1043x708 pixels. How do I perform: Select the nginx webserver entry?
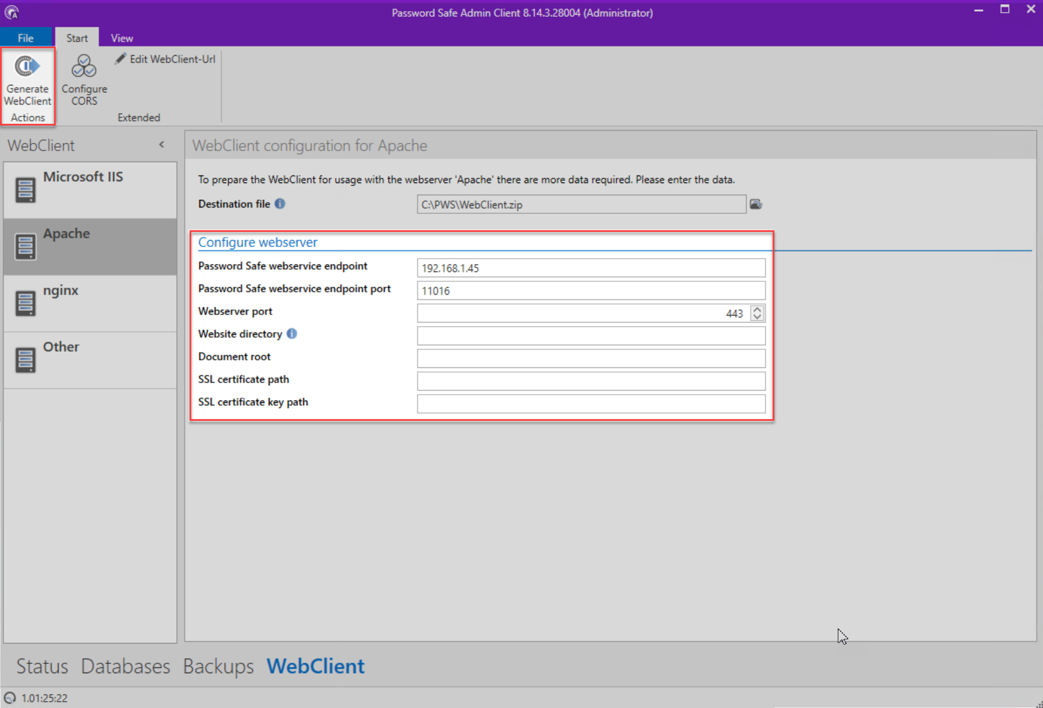(x=90, y=303)
